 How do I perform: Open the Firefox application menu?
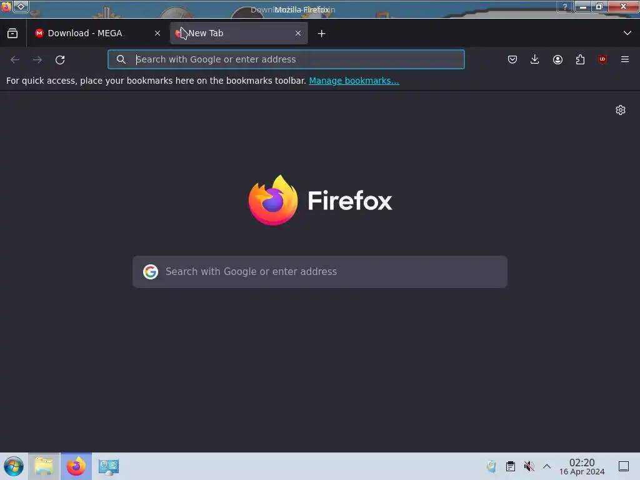[625, 59]
